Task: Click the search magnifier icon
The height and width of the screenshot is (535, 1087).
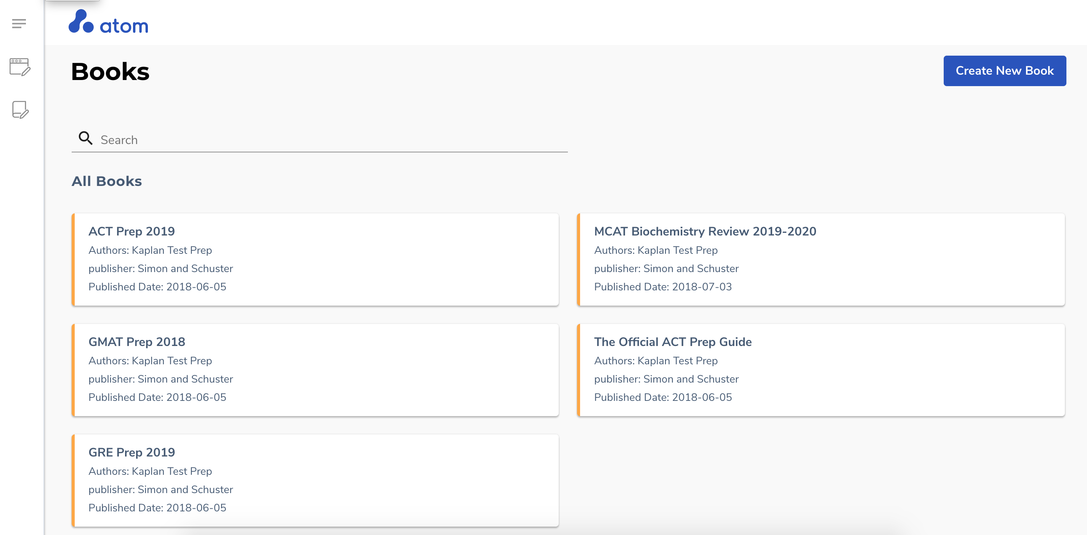Action: tap(86, 138)
